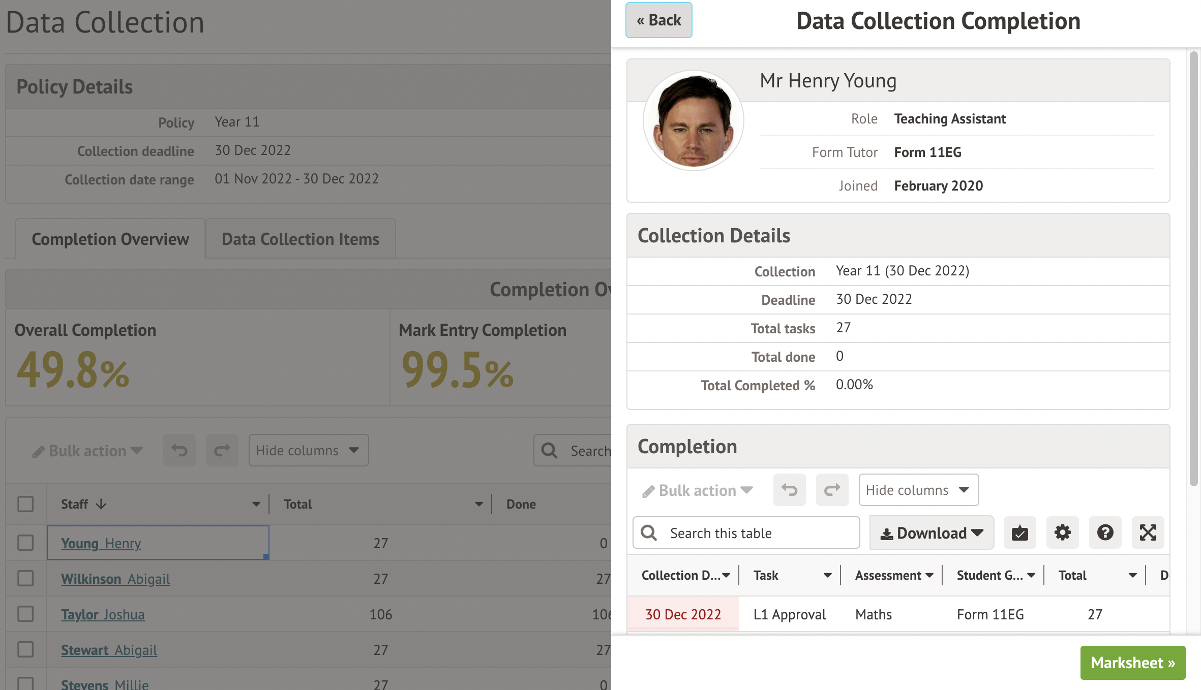
Task: Toggle the select-all checkbox in staff table
Action: pos(24,504)
